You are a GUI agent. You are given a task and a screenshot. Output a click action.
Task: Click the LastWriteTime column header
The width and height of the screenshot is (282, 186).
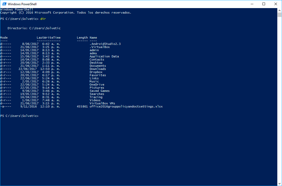click(x=48, y=38)
